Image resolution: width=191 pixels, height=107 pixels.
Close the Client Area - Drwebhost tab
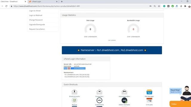[x=25, y=1]
